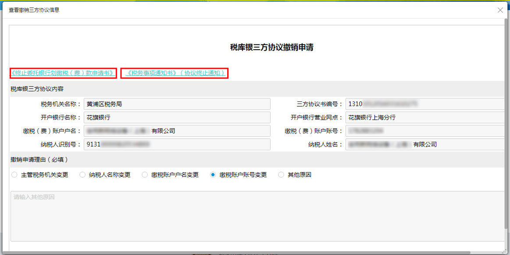Choose 其他原因 radio option
The width and height of the screenshot is (510, 255).
[282, 175]
